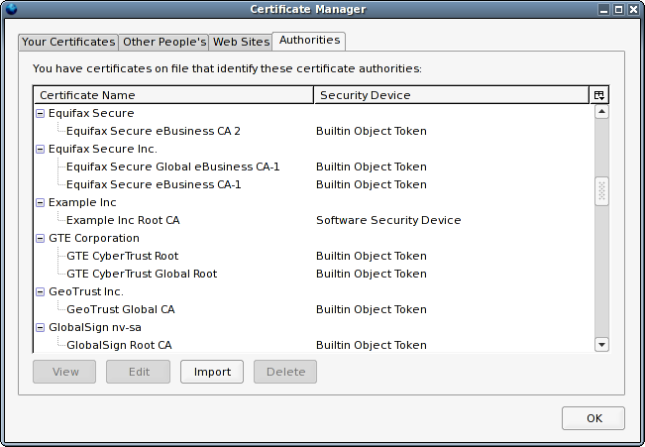Select GTE CyberTrust Root certificate
The height and width of the screenshot is (447, 645).
point(122,256)
